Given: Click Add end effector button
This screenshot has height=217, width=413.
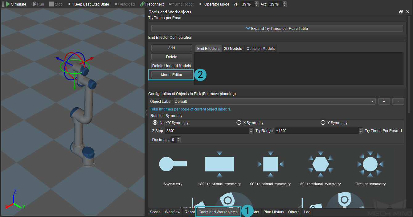Looking at the screenshot, I should (x=172, y=48).
